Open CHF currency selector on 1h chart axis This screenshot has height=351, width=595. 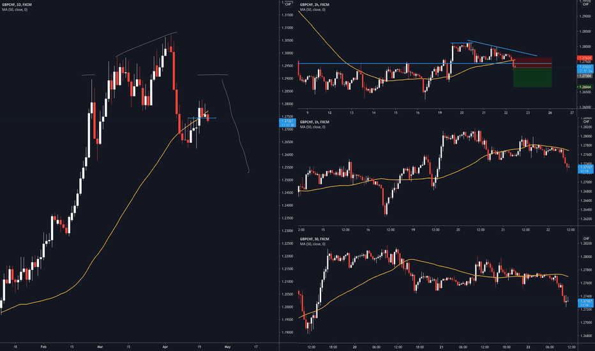(585, 122)
